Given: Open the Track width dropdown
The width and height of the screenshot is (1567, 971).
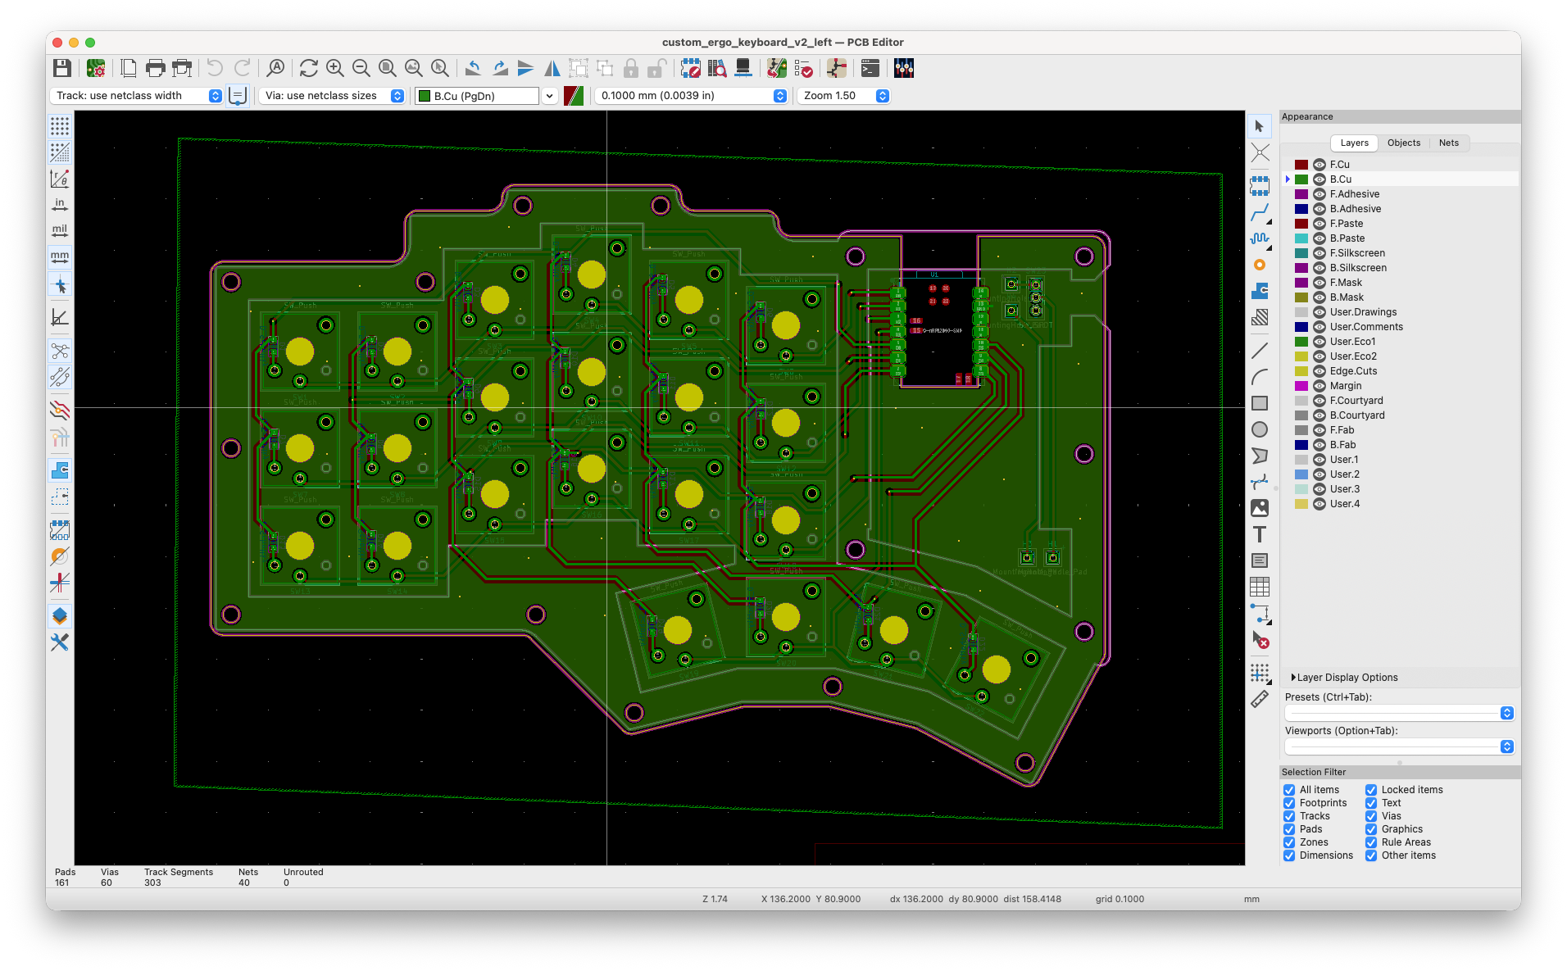Looking at the screenshot, I should [136, 96].
